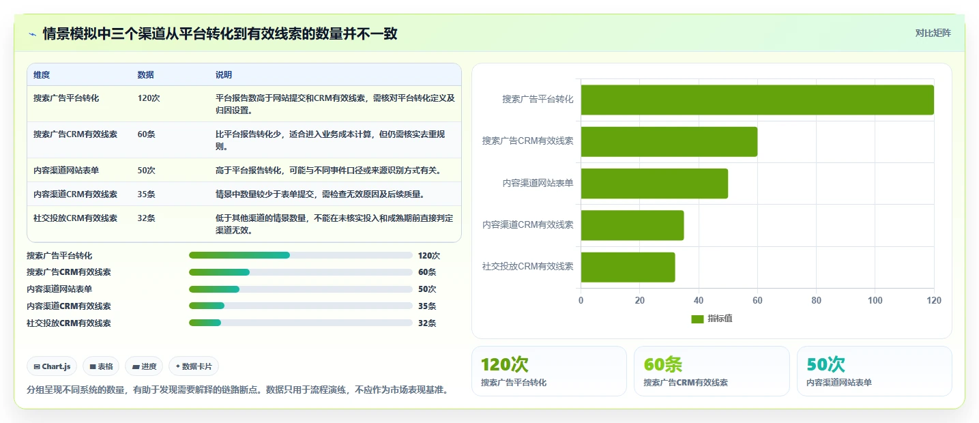Click the green legend color swatch
Viewport: 979px width, 423px height.
coord(697,319)
